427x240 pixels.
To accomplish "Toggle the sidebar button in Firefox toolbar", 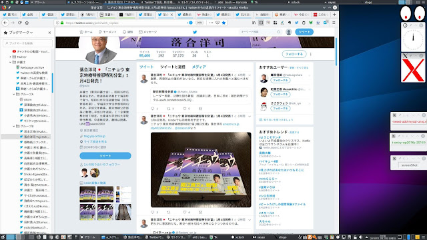I will (261, 23).
